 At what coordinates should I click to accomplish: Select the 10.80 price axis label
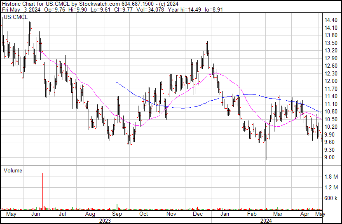(x=331, y=111)
